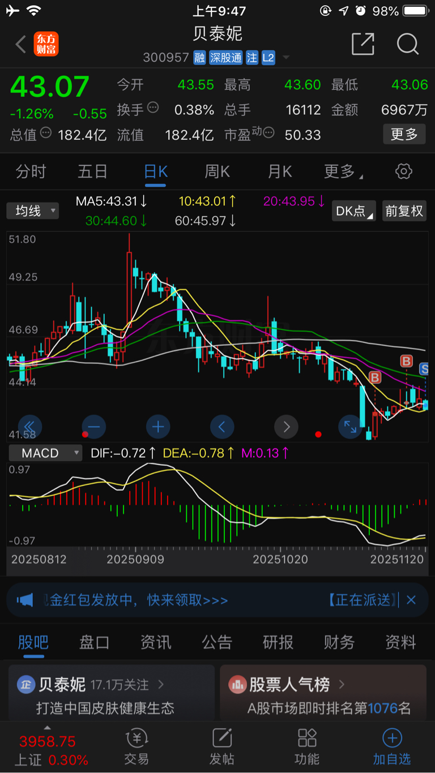
Task: Zoom out chart with minus button
Action: click(x=94, y=427)
